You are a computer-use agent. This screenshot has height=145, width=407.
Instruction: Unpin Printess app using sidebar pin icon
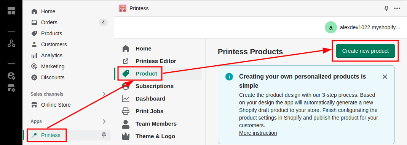[x=104, y=135]
